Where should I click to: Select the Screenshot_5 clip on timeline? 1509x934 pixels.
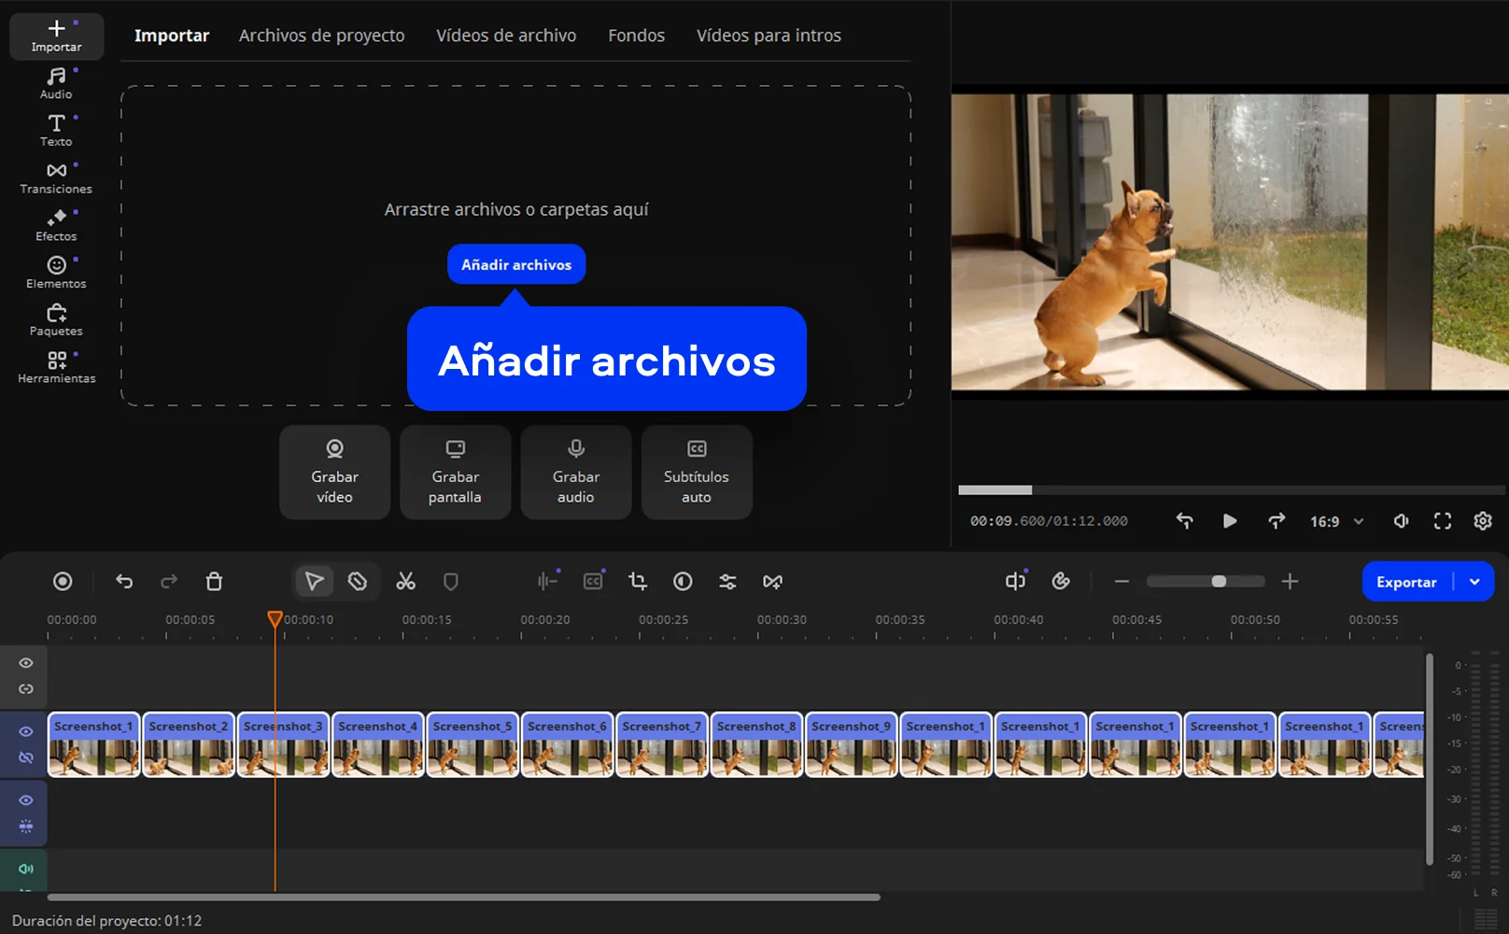[x=472, y=745]
